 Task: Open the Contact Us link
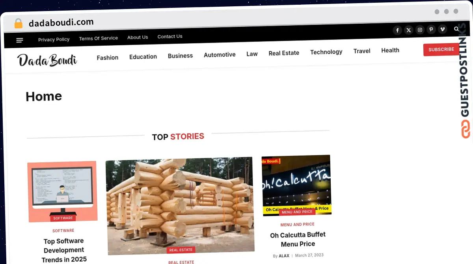(170, 36)
